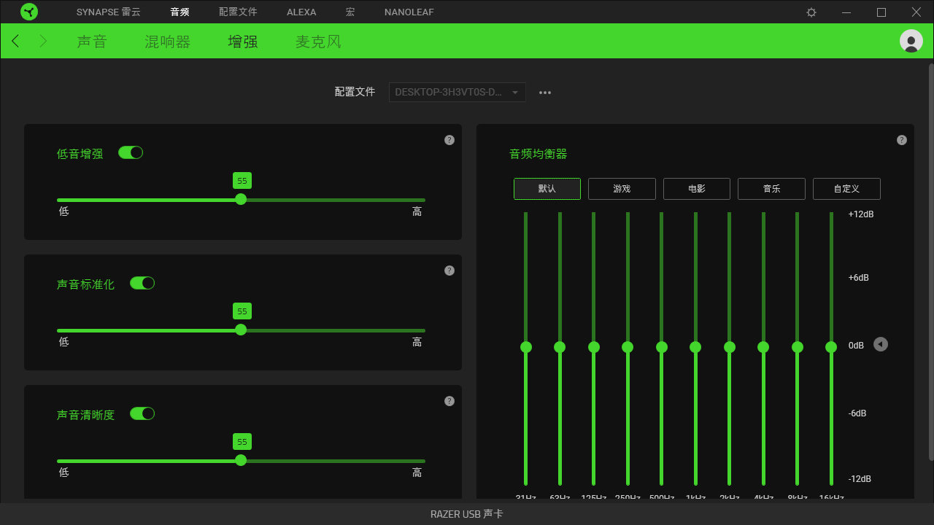Click the 125Hz equalizer band handle
Image resolution: width=934 pixels, height=525 pixels.
click(594, 347)
